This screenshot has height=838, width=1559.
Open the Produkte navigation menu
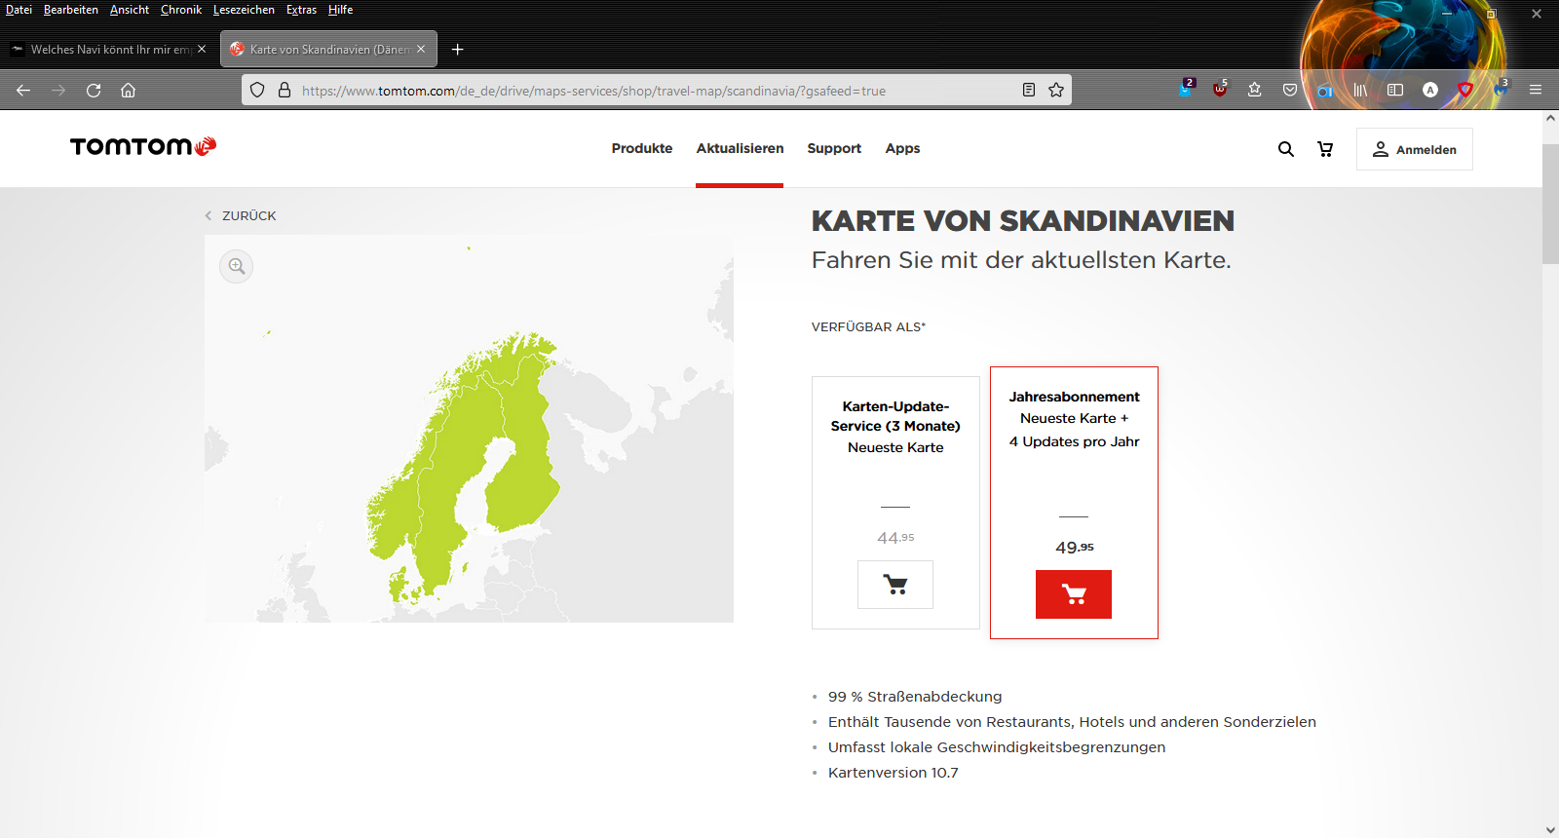pos(642,149)
